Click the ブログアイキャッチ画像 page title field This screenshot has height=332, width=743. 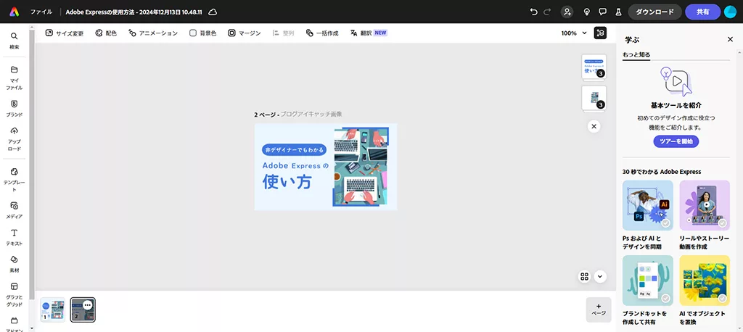pyautogui.click(x=311, y=114)
